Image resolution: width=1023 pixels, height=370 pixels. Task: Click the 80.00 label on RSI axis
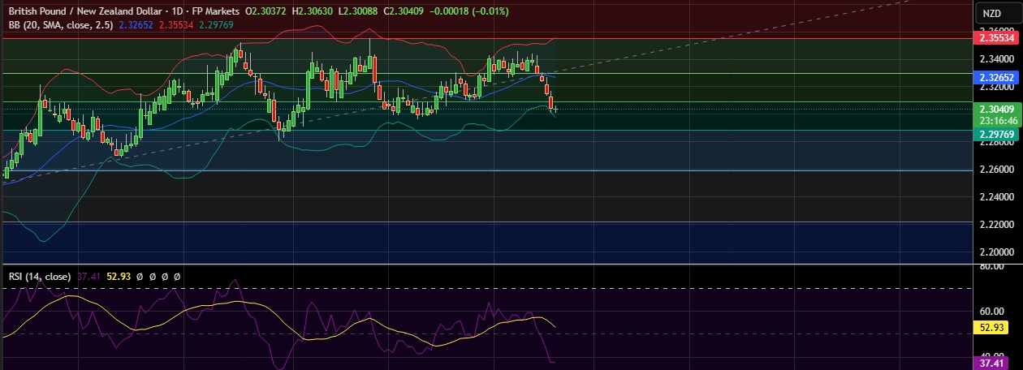[x=991, y=266]
